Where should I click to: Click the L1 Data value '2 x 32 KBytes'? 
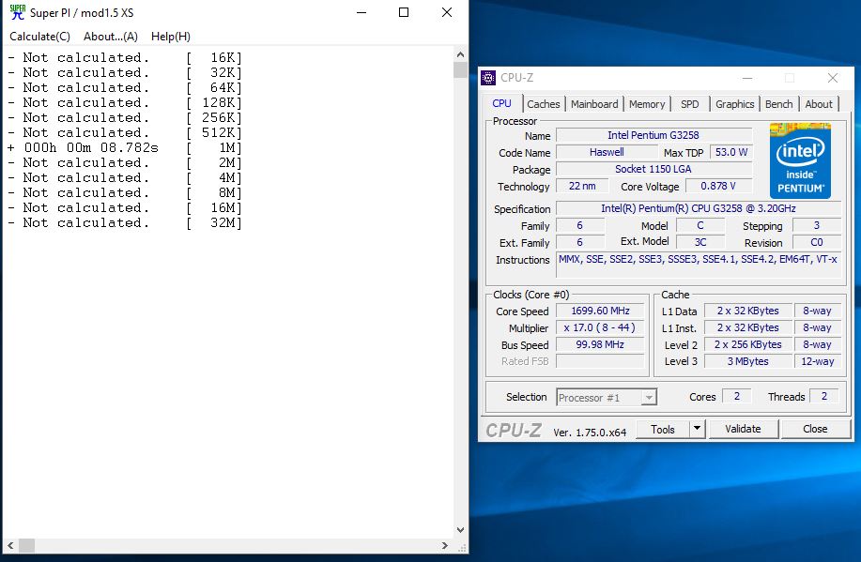click(x=748, y=311)
